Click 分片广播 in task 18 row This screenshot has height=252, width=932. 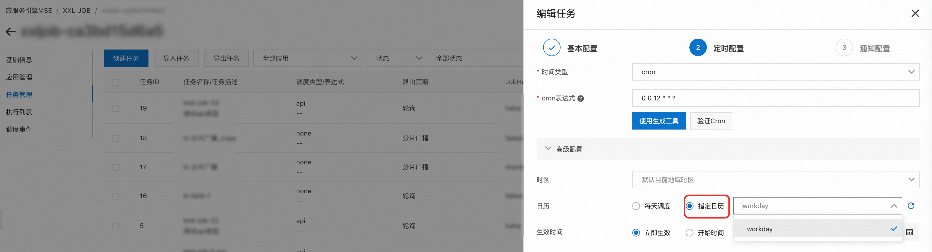point(415,138)
